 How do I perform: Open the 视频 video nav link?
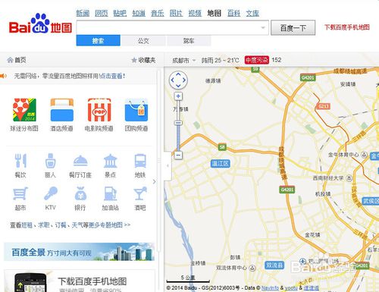pos(195,13)
